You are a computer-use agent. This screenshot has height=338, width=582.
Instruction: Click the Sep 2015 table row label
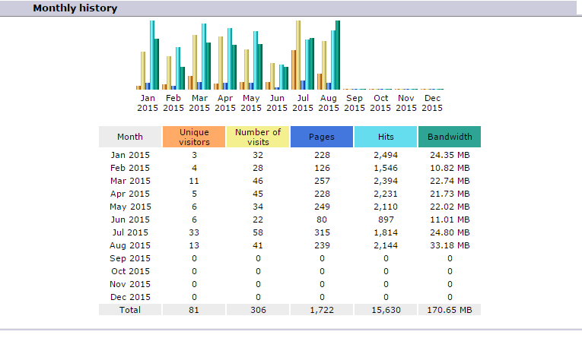[x=130, y=258]
